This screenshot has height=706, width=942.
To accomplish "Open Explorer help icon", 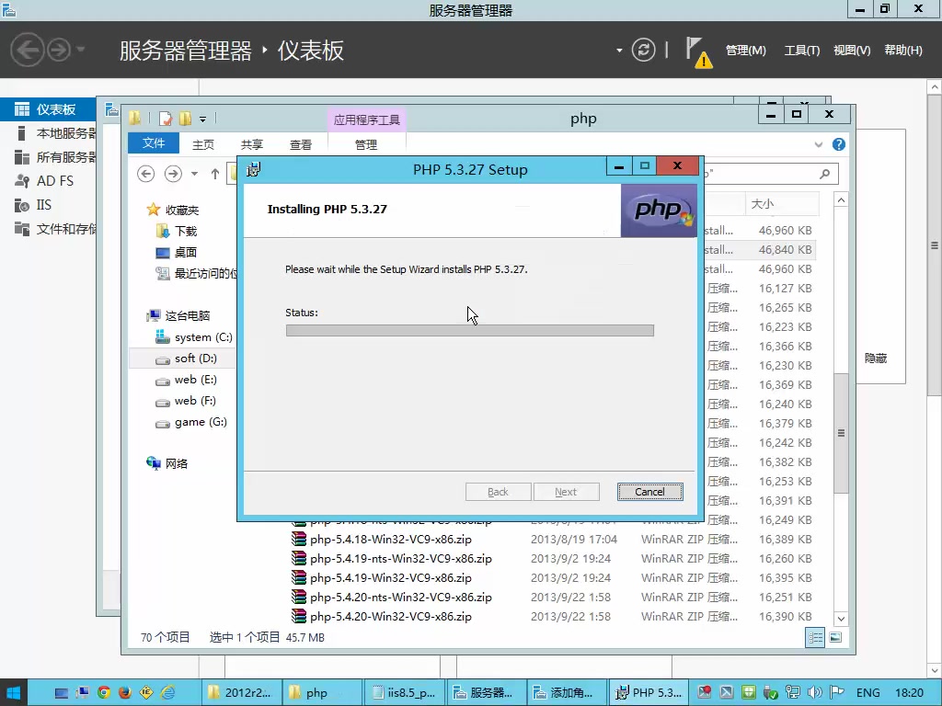I will [x=839, y=144].
